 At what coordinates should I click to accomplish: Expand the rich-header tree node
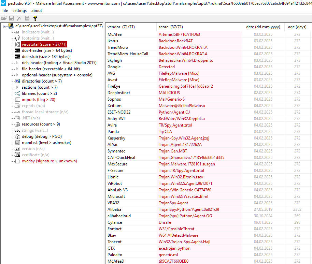coord(17,63)
